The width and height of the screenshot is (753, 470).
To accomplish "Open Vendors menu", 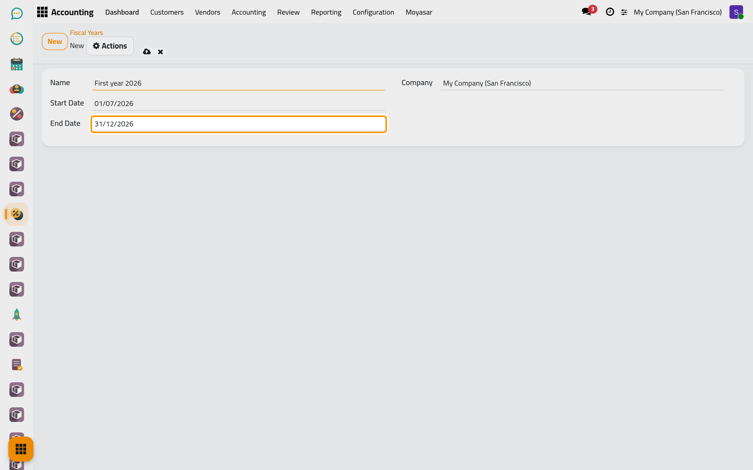I will pyautogui.click(x=207, y=12).
